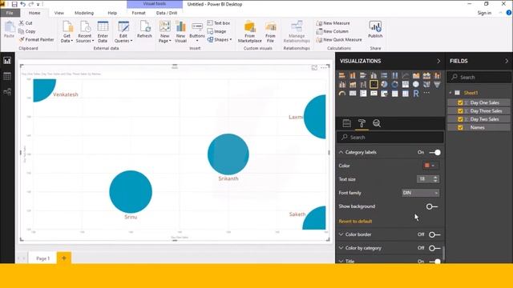Click the Publish icon in ribbon
The height and width of the screenshot is (288, 513).
pos(375,30)
